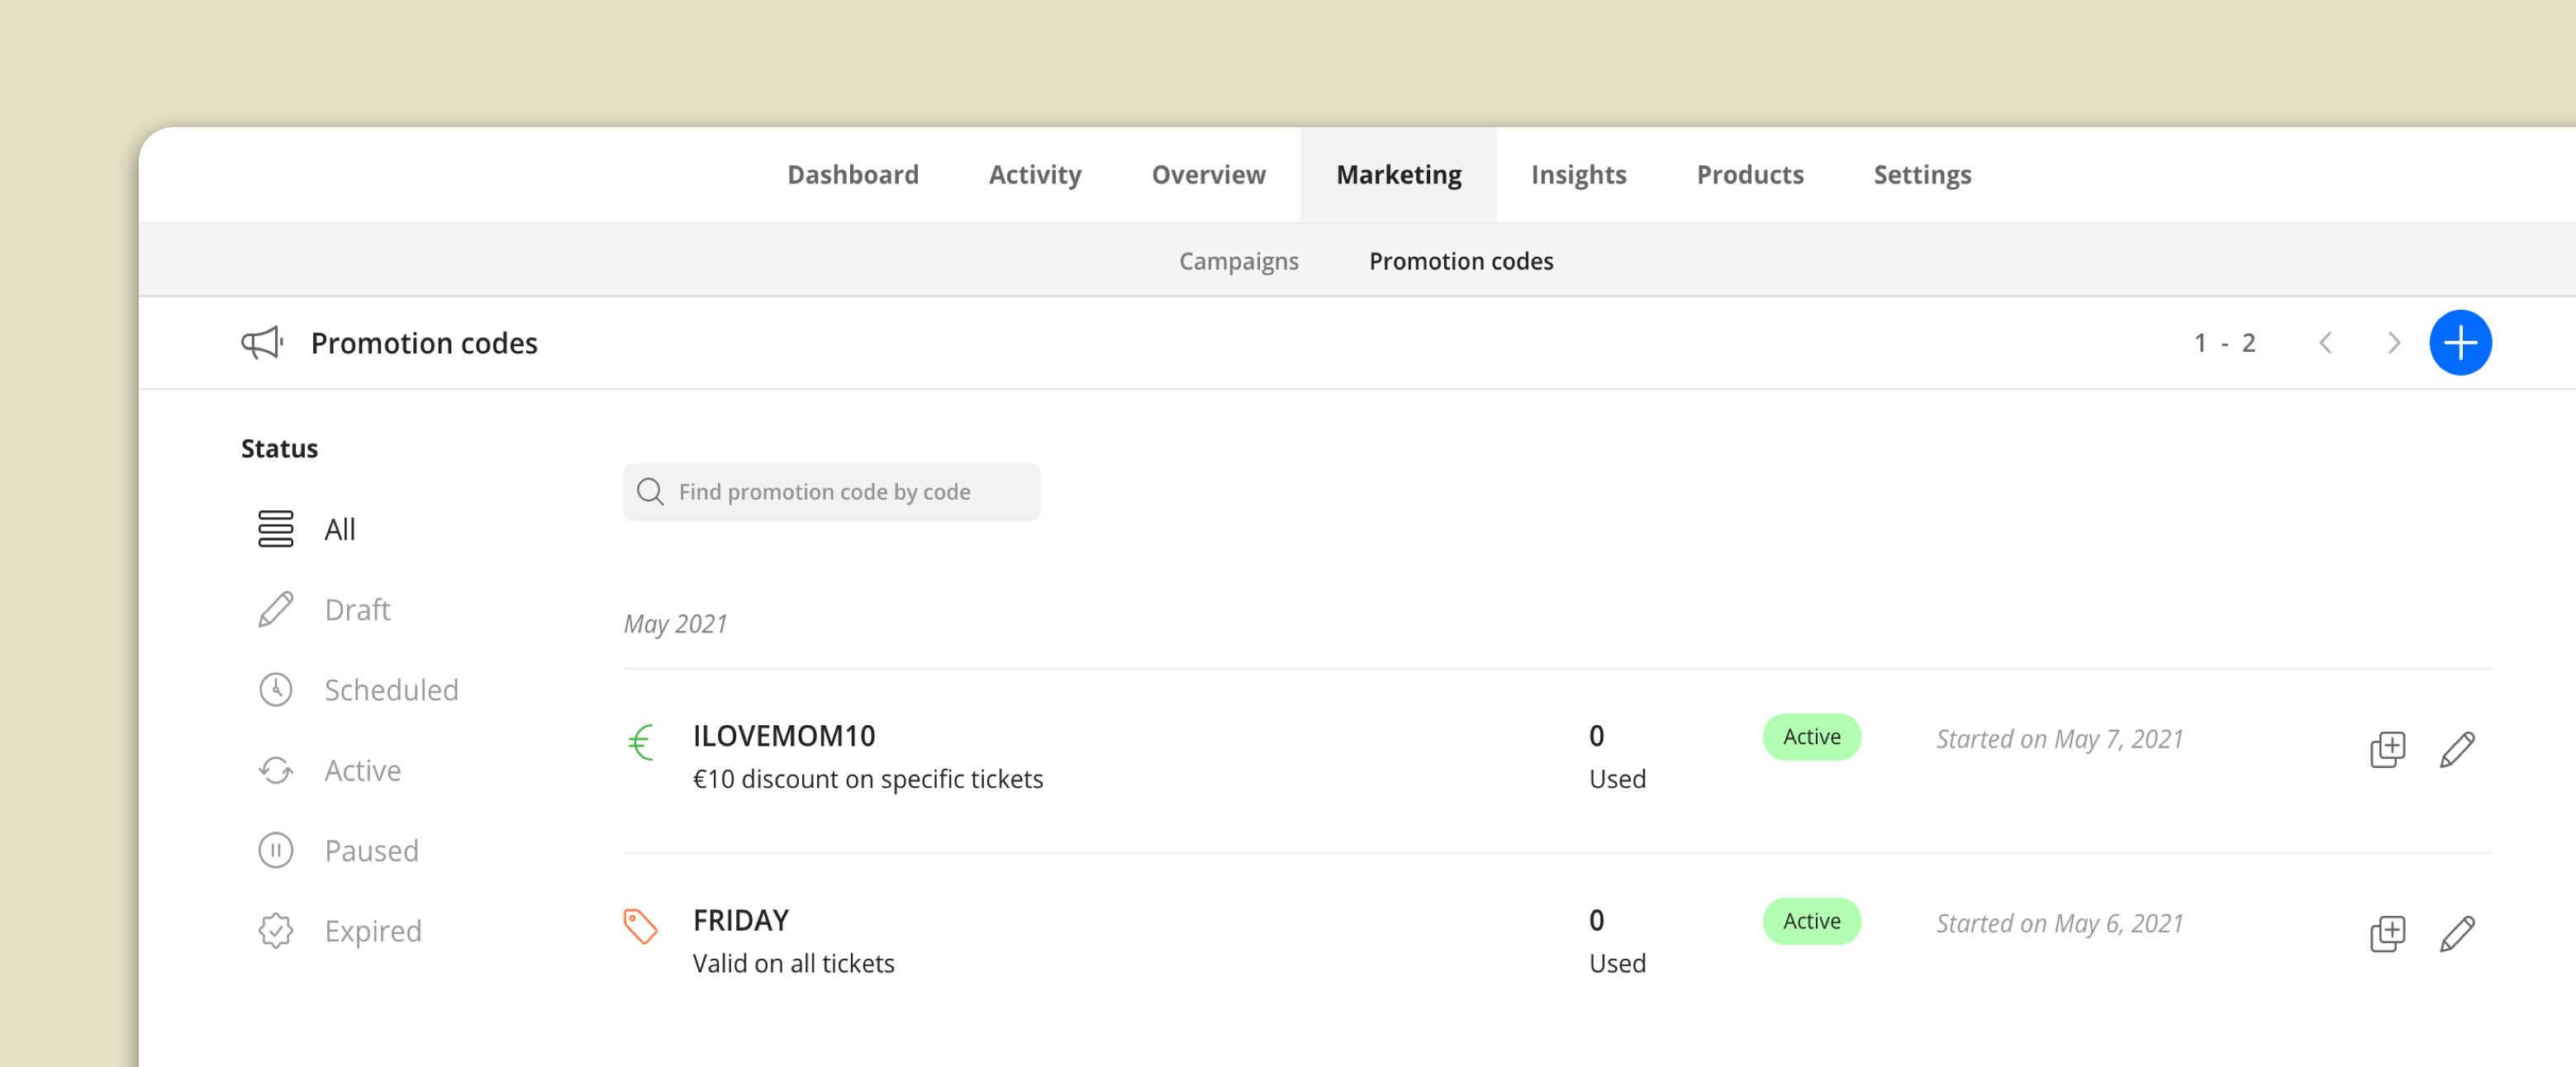Viewport: 2576px width, 1067px height.
Task: Click the badge check icon beside Expired
Action: click(x=275, y=930)
